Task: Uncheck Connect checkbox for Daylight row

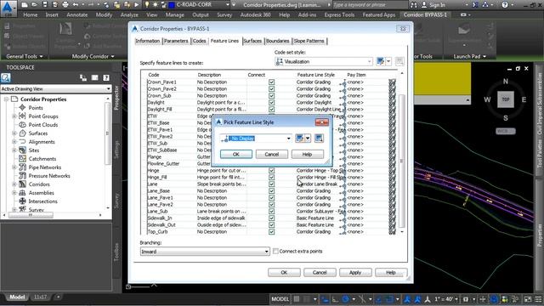Action: 271,102
